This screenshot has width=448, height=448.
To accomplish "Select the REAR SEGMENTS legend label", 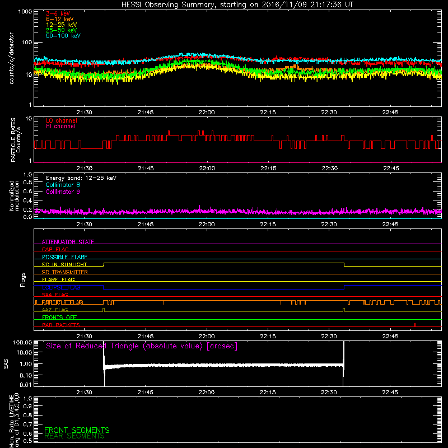I will pyautogui.click(x=74, y=436).
